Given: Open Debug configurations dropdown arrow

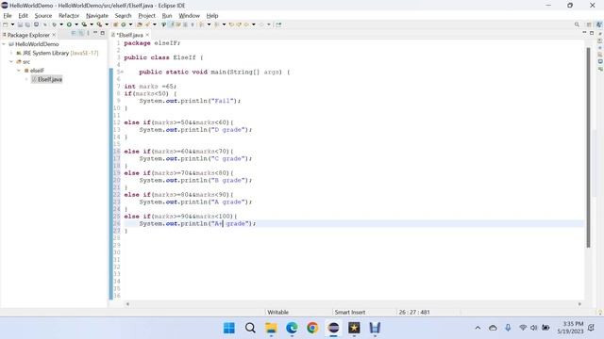Looking at the screenshot, I should pos(61,24).
